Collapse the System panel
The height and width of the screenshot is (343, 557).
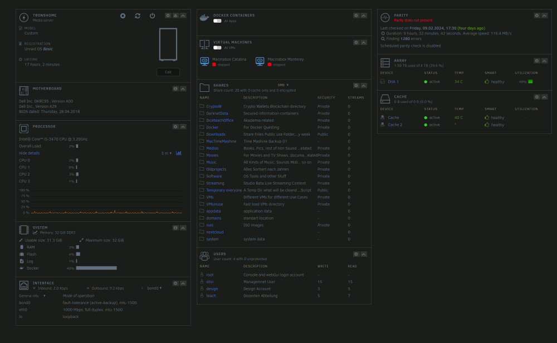point(183,228)
